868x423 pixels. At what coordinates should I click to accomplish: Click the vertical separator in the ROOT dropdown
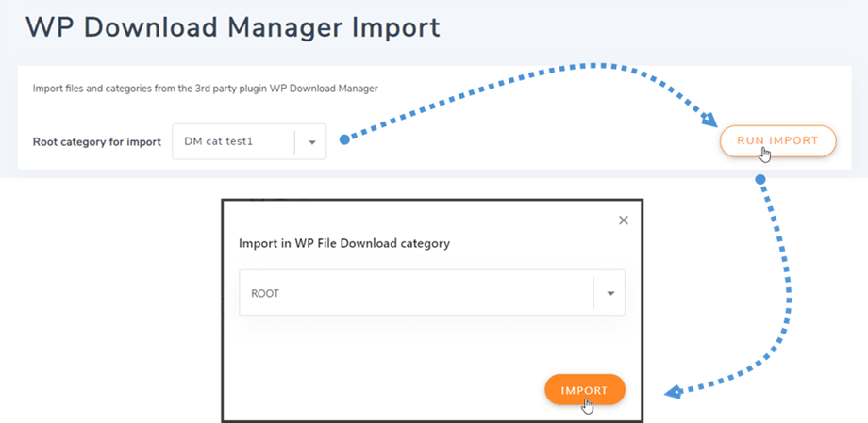point(593,294)
